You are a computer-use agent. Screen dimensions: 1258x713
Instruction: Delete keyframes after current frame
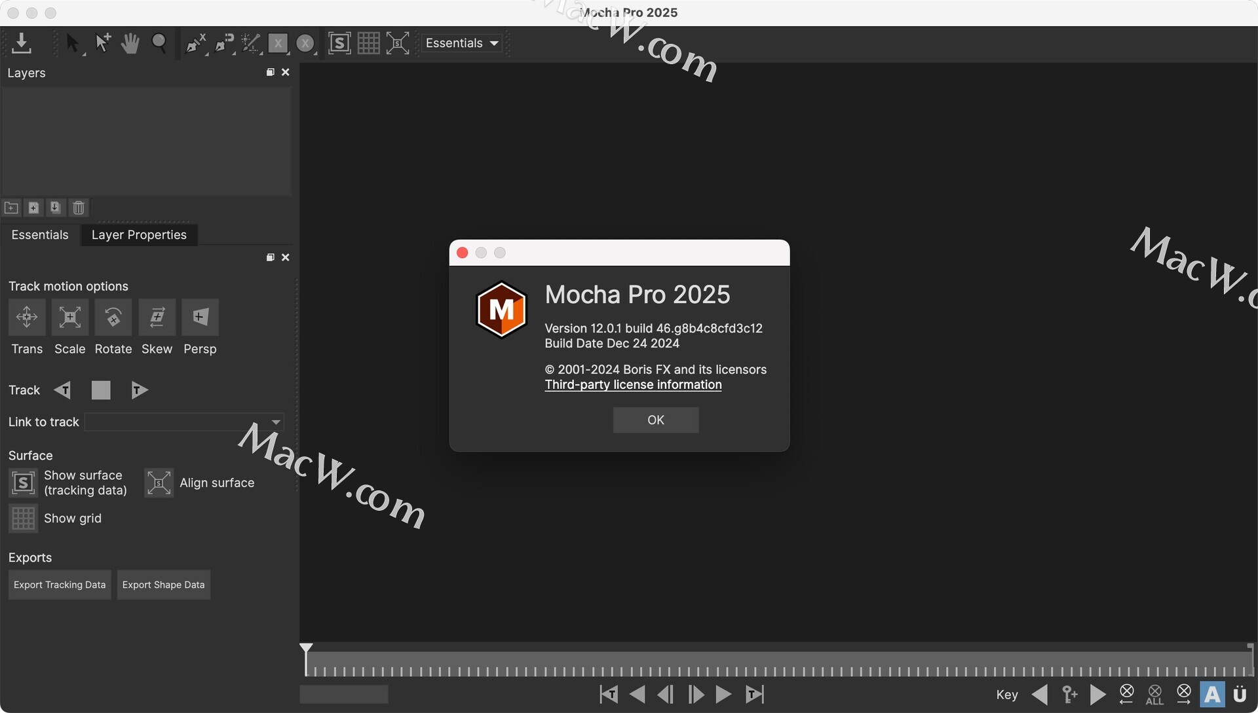(x=1183, y=694)
